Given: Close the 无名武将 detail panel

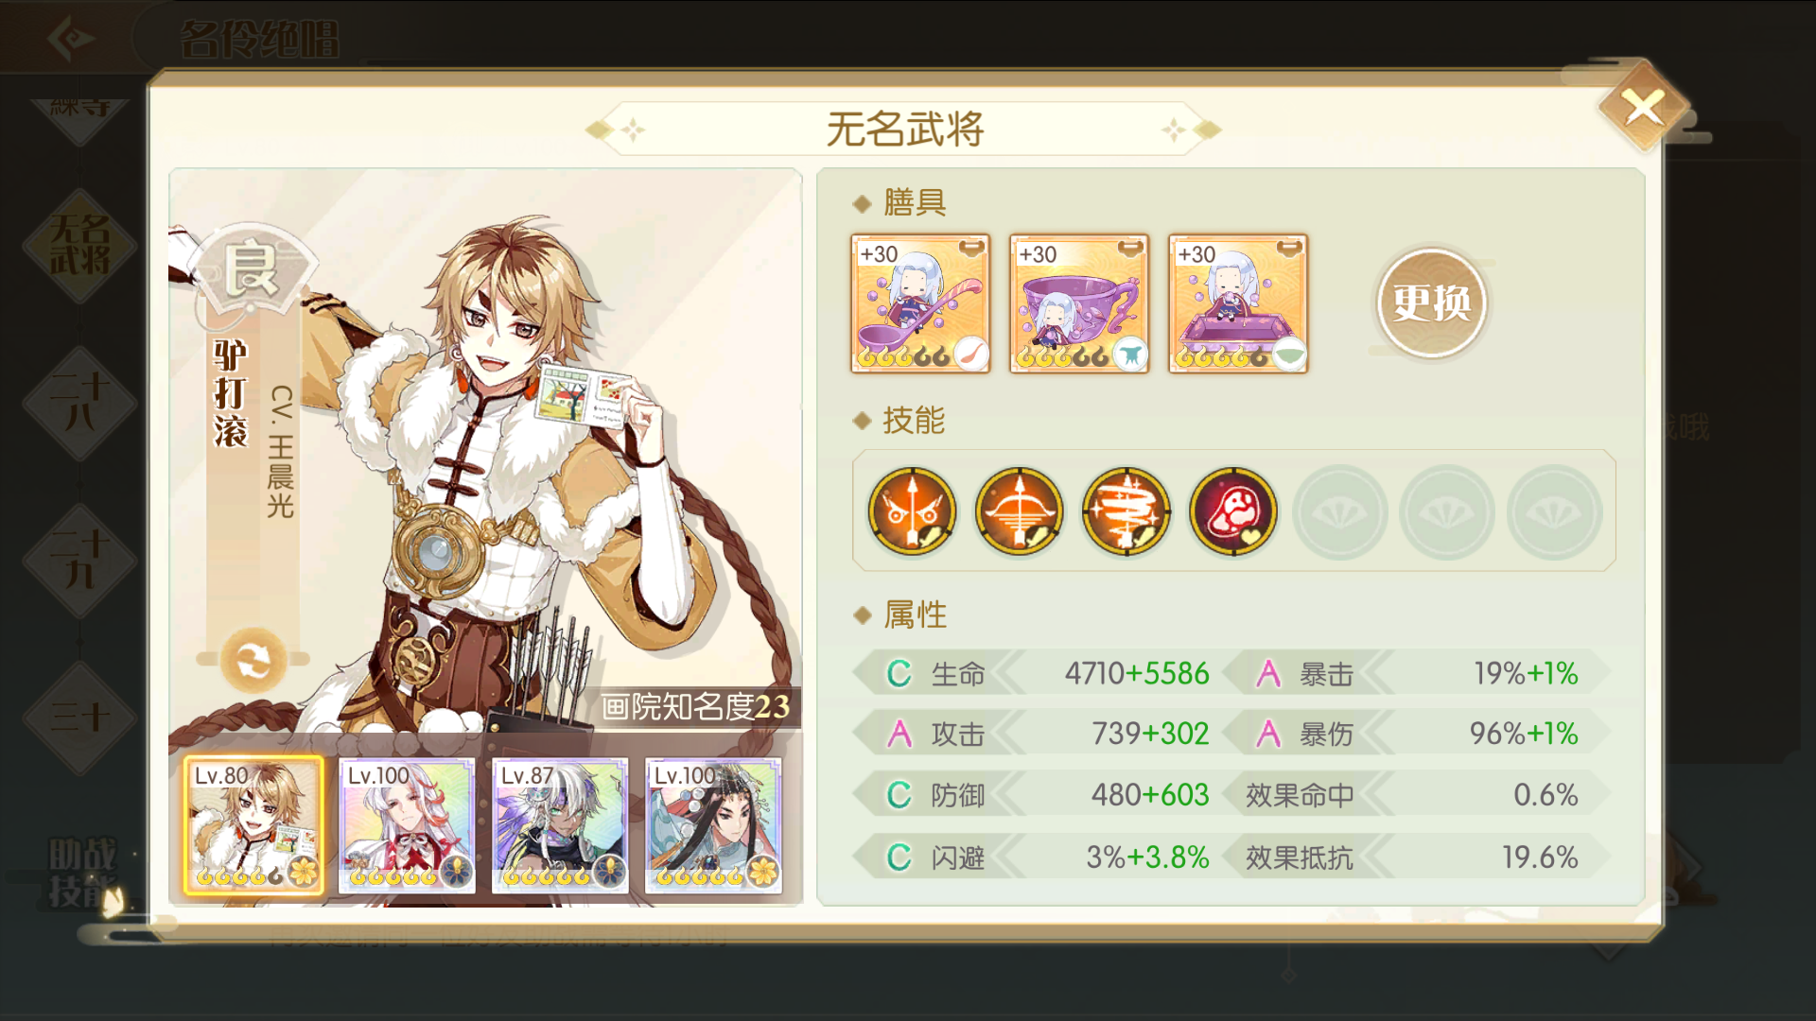Looking at the screenshot, I should pos(1644,107).
